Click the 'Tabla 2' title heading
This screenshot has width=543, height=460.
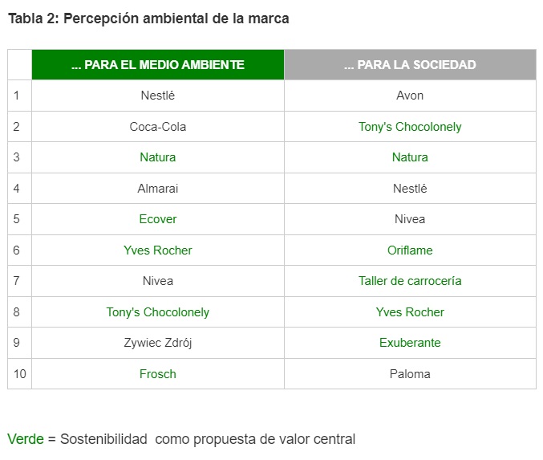point(148,18)
